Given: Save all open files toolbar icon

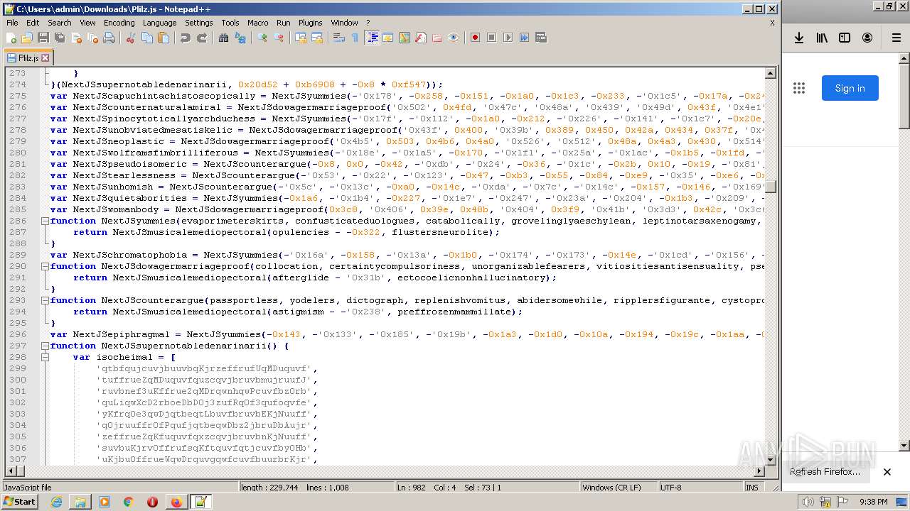Looking at the screenshot, I should pyautogui.click(x=60, y=38).
